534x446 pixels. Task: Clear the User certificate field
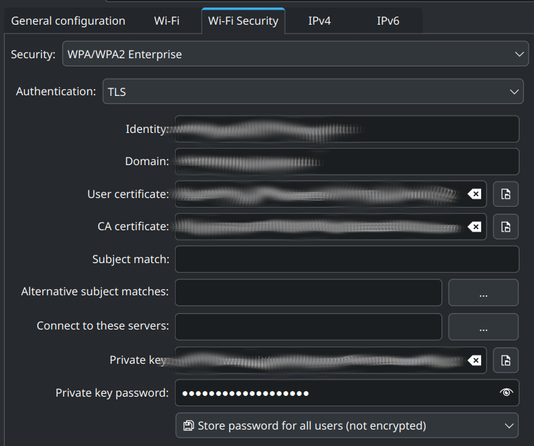[474, 194]
